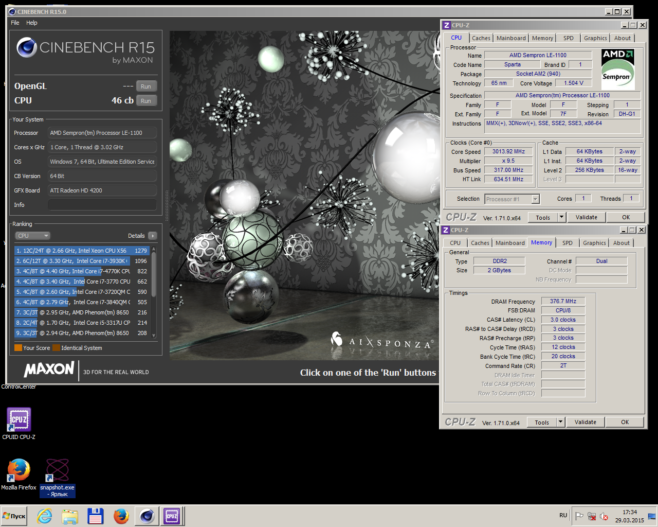Click the Show Desktop strip on taskbar
This screenshot has height=527, width=658.
pyautogui.click(x=652, y=516)
